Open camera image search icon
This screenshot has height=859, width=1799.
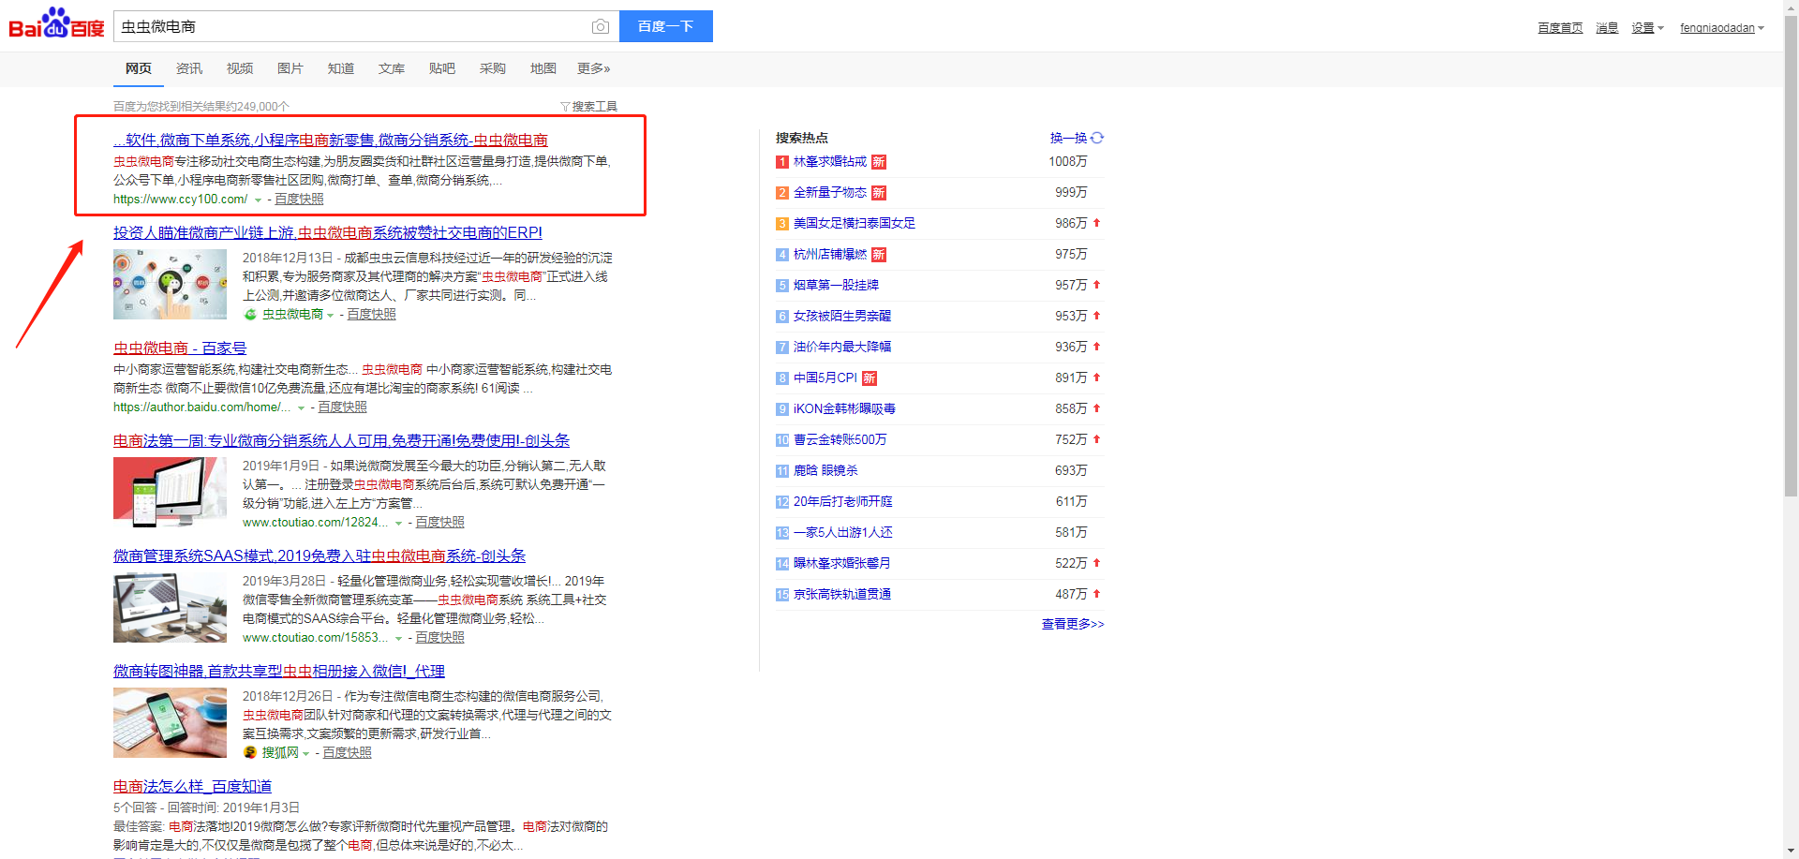click(x=601, y=26)
